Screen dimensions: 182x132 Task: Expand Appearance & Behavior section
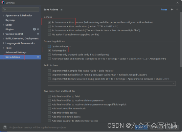(4, 15)
